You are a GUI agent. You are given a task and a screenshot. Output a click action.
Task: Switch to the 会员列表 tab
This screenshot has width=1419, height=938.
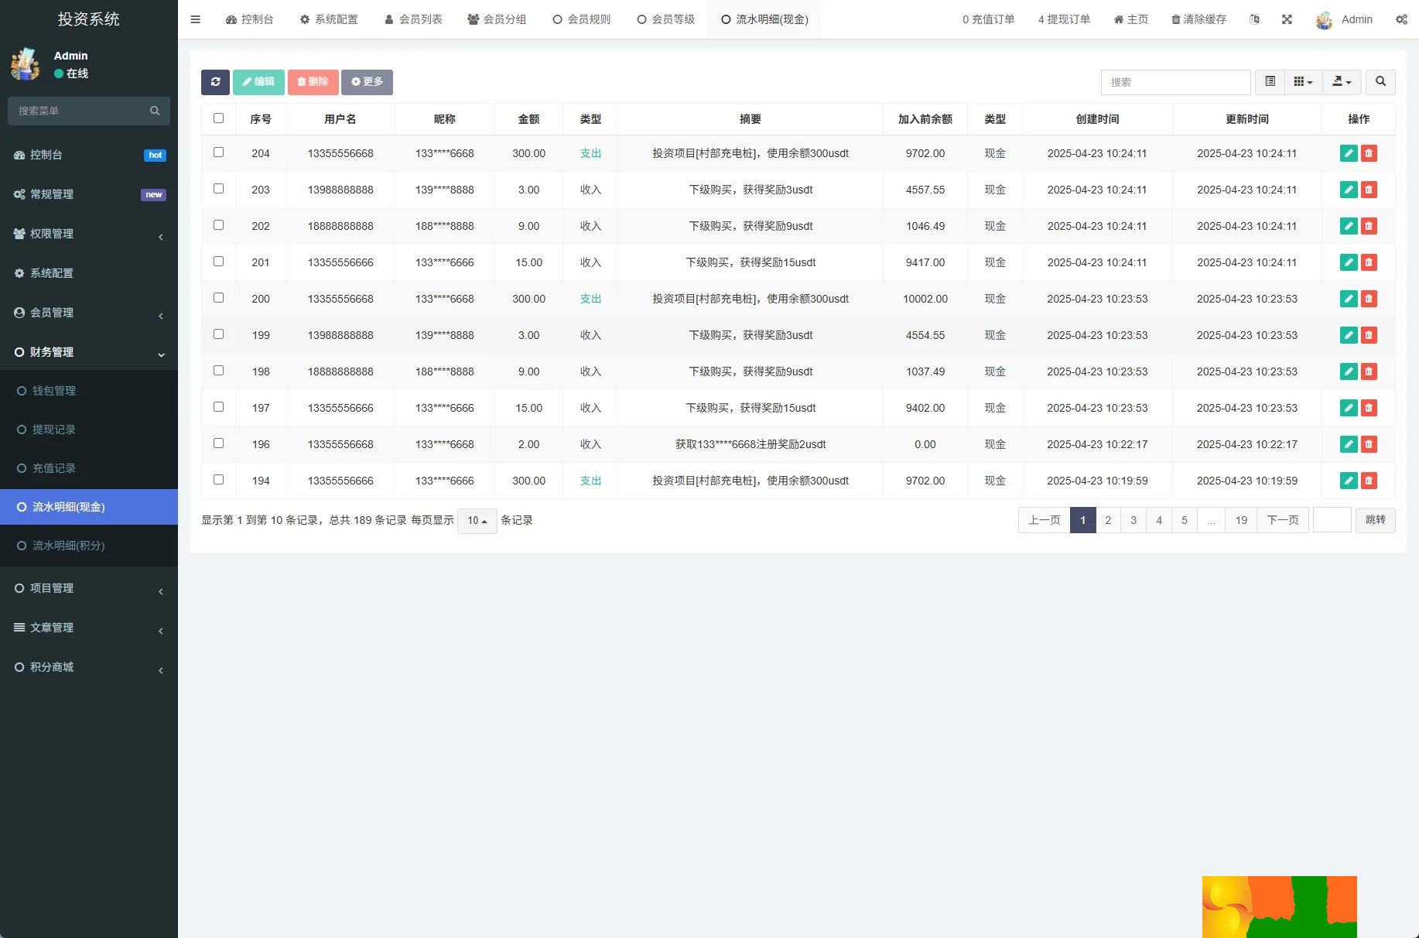[x=413, y=19]
